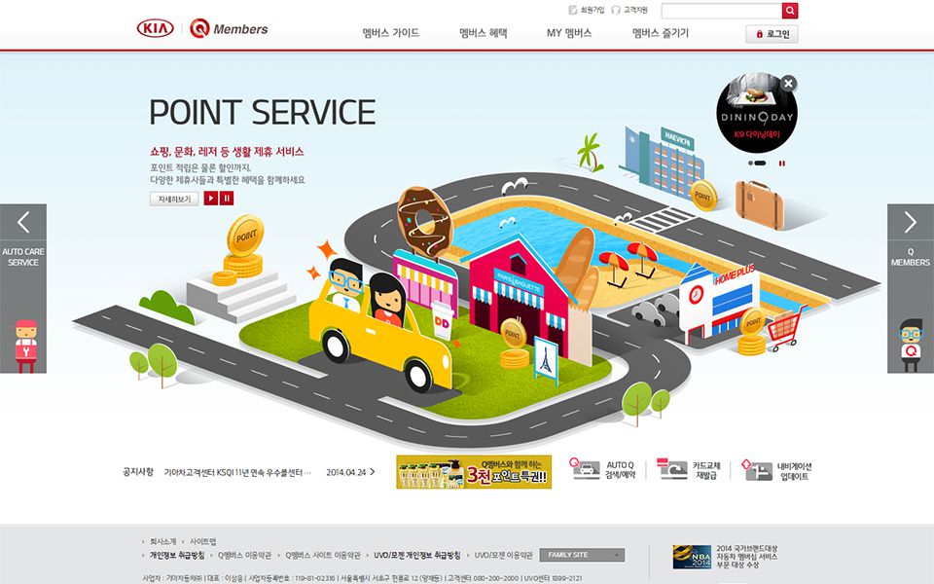The image size is (934, 584).
Task: Close the Dining Day popup circle
Action: point(788,84)
